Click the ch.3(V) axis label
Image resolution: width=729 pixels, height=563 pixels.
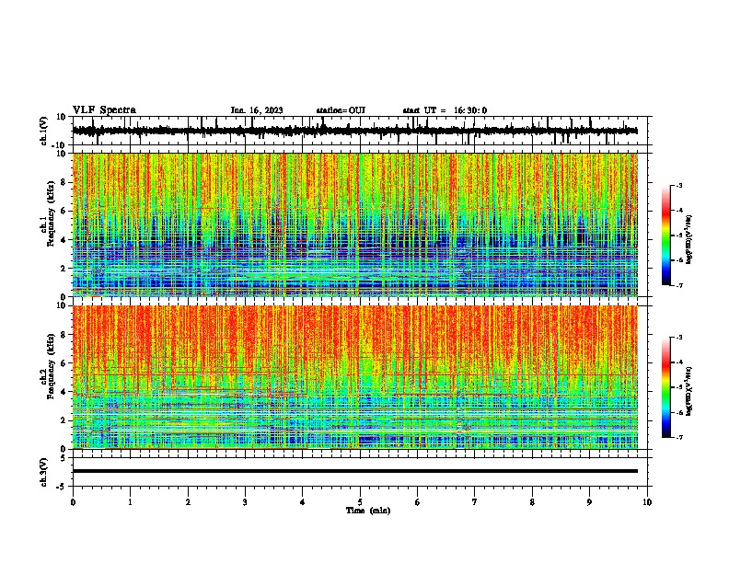tap(44, 472)
